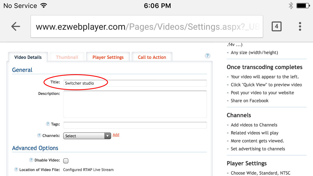Click the help icon next to Disable Video
Image resolution: width=313 pixels, height=176 pixels.
click(31, 160)
